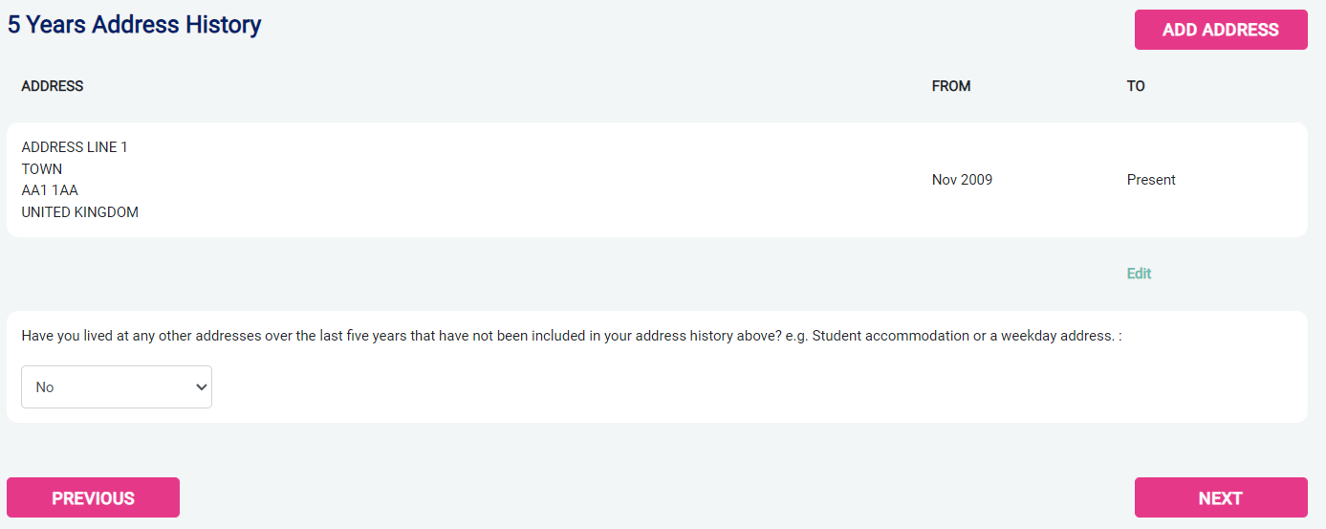Viewport: 1326px width, 529px height.
Task: Click the TO column header
Action: pyautogui.click(x=1136, y=86)
